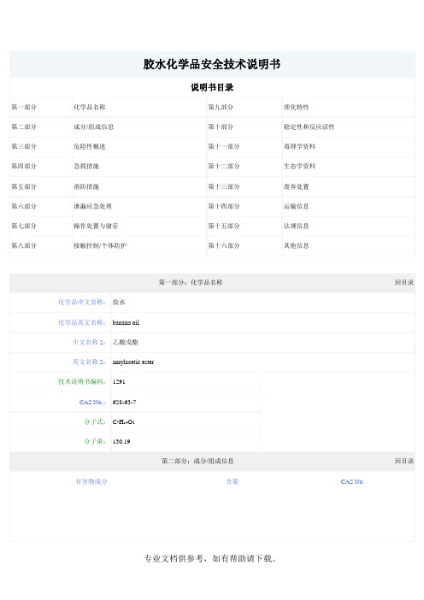
Task: Click the code value 1291
Action: point(119,381)
